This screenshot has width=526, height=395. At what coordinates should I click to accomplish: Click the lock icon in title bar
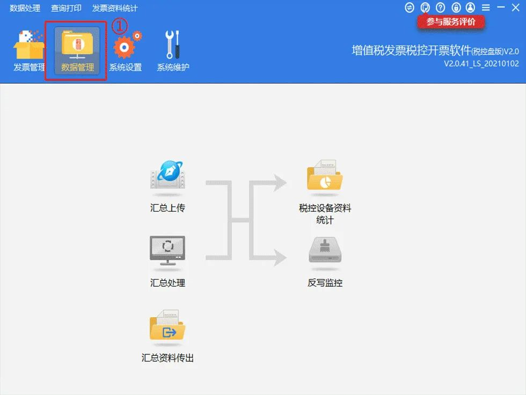(x=456, y=8)
